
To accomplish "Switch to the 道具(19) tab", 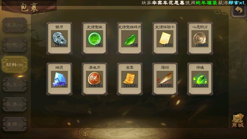I will click(14, 25).
